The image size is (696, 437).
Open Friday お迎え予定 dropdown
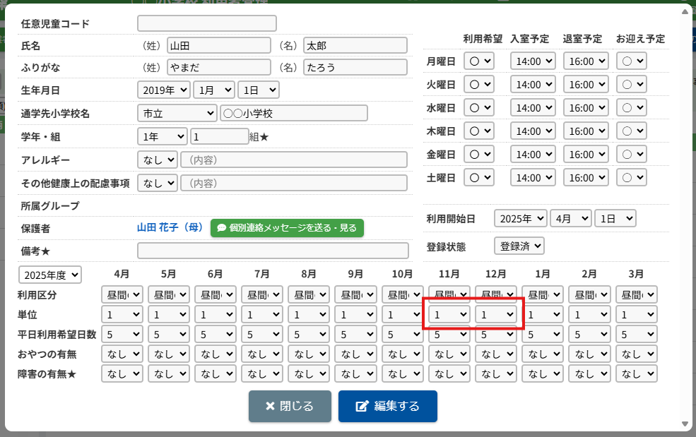630,155
